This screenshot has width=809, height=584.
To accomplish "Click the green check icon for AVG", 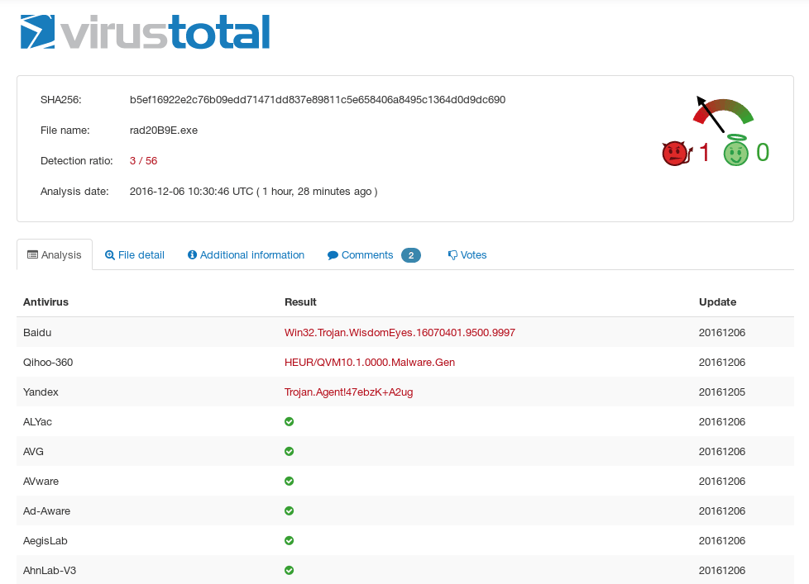I will [289, 452].
